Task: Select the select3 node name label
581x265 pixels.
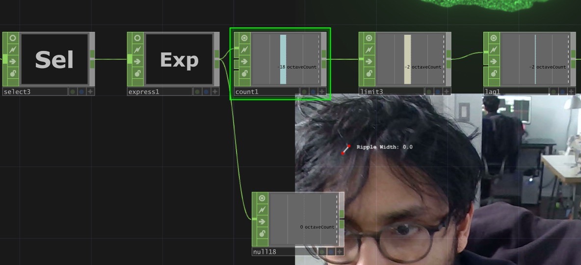Action: click(x=35, y=92)
